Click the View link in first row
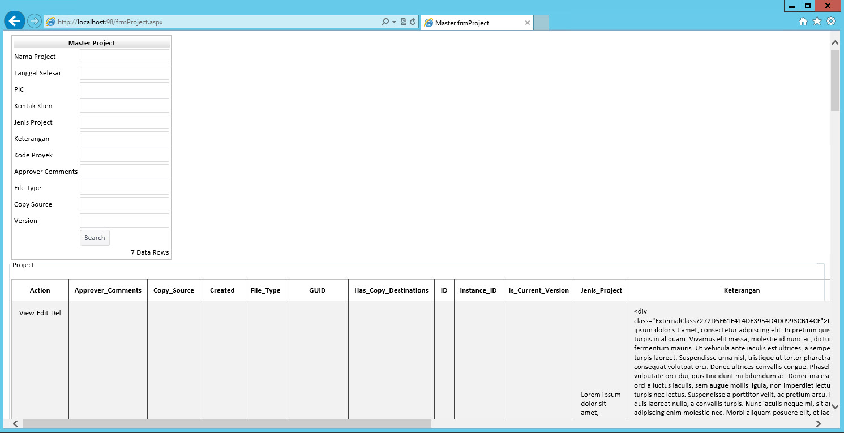Image resolution: width=844 pixels, height=433 pixels. tap(27, 313)
